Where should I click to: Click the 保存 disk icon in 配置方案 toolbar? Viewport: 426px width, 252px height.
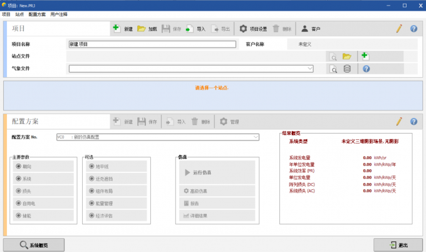(142, 122)
